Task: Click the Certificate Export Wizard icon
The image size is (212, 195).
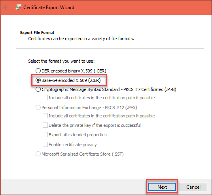Action: [18, 7]
